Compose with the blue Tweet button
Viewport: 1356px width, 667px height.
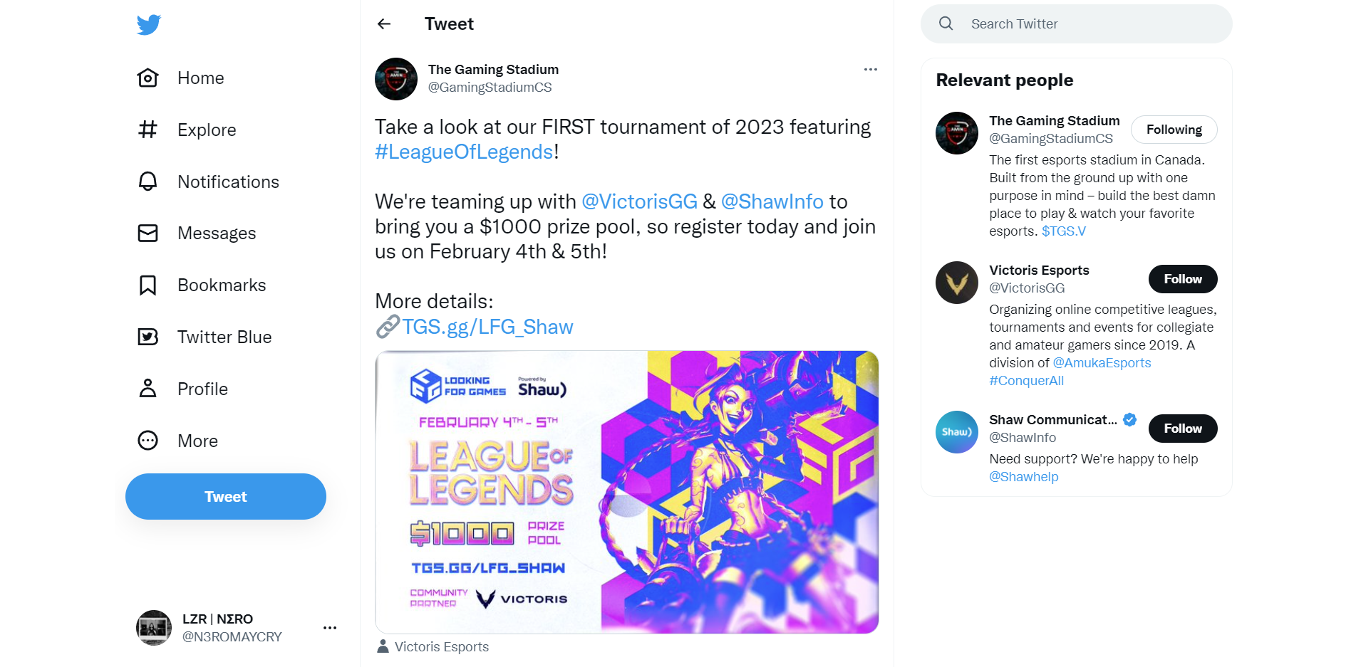[226, 496]
